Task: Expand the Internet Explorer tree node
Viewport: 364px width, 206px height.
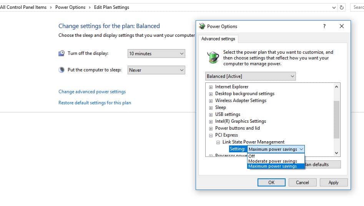Action: click(x=211, y=87)
